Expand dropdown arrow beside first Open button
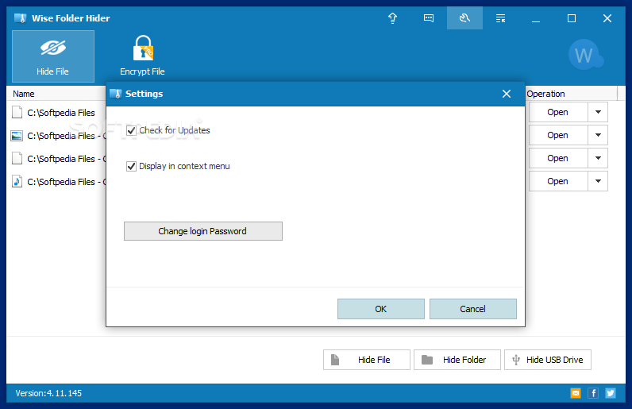The height and width of the screenshot is (409, 632). coord(598,112)
